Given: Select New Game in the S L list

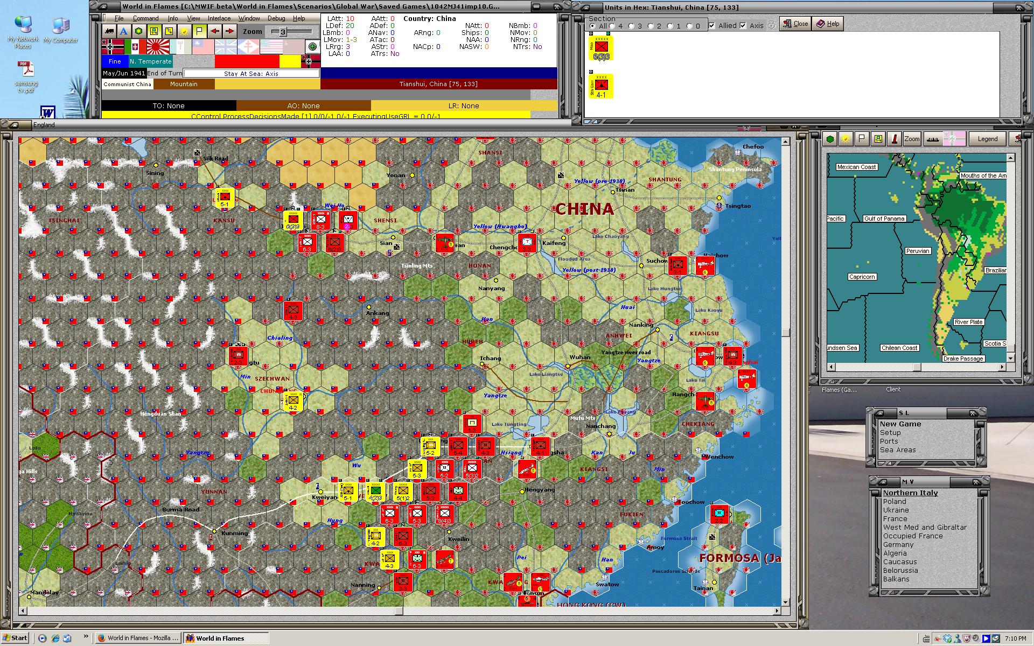Looking at the screenshot, I should [900, 424].
